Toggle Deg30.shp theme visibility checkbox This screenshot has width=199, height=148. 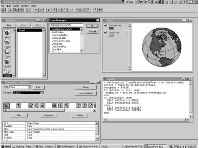pyautogui.click(x=105, y=32)
